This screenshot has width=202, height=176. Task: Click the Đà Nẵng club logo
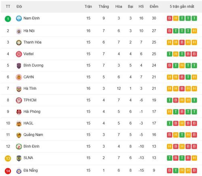pos(19,171)
